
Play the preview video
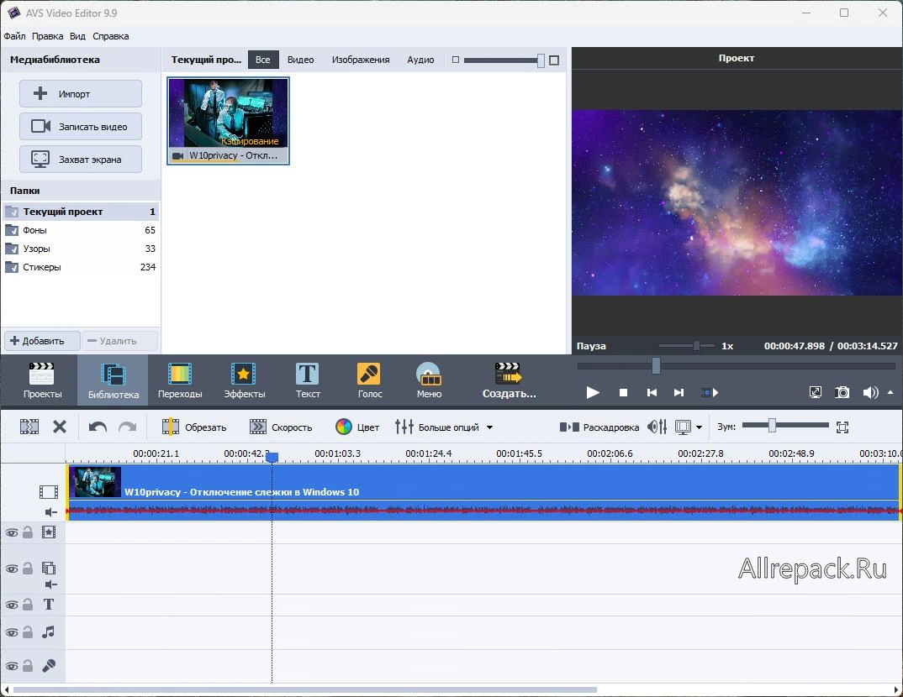click(593, 392)
